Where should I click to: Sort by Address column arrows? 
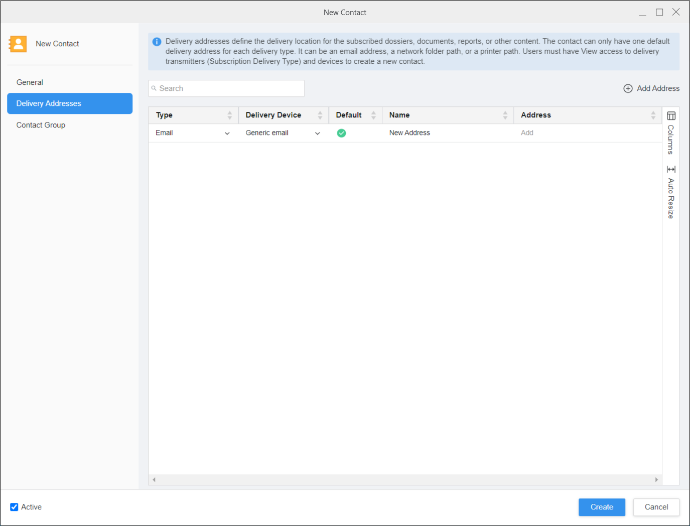(x=653, y=115)
